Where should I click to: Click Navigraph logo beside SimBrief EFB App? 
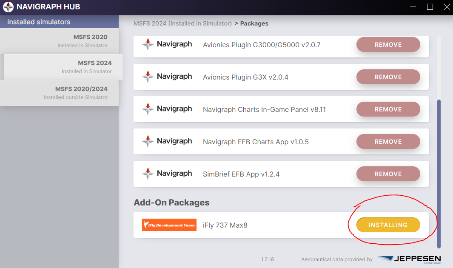pos(167,174)
